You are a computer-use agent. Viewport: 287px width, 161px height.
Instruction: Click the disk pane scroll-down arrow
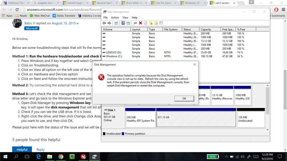pos(267,130)
